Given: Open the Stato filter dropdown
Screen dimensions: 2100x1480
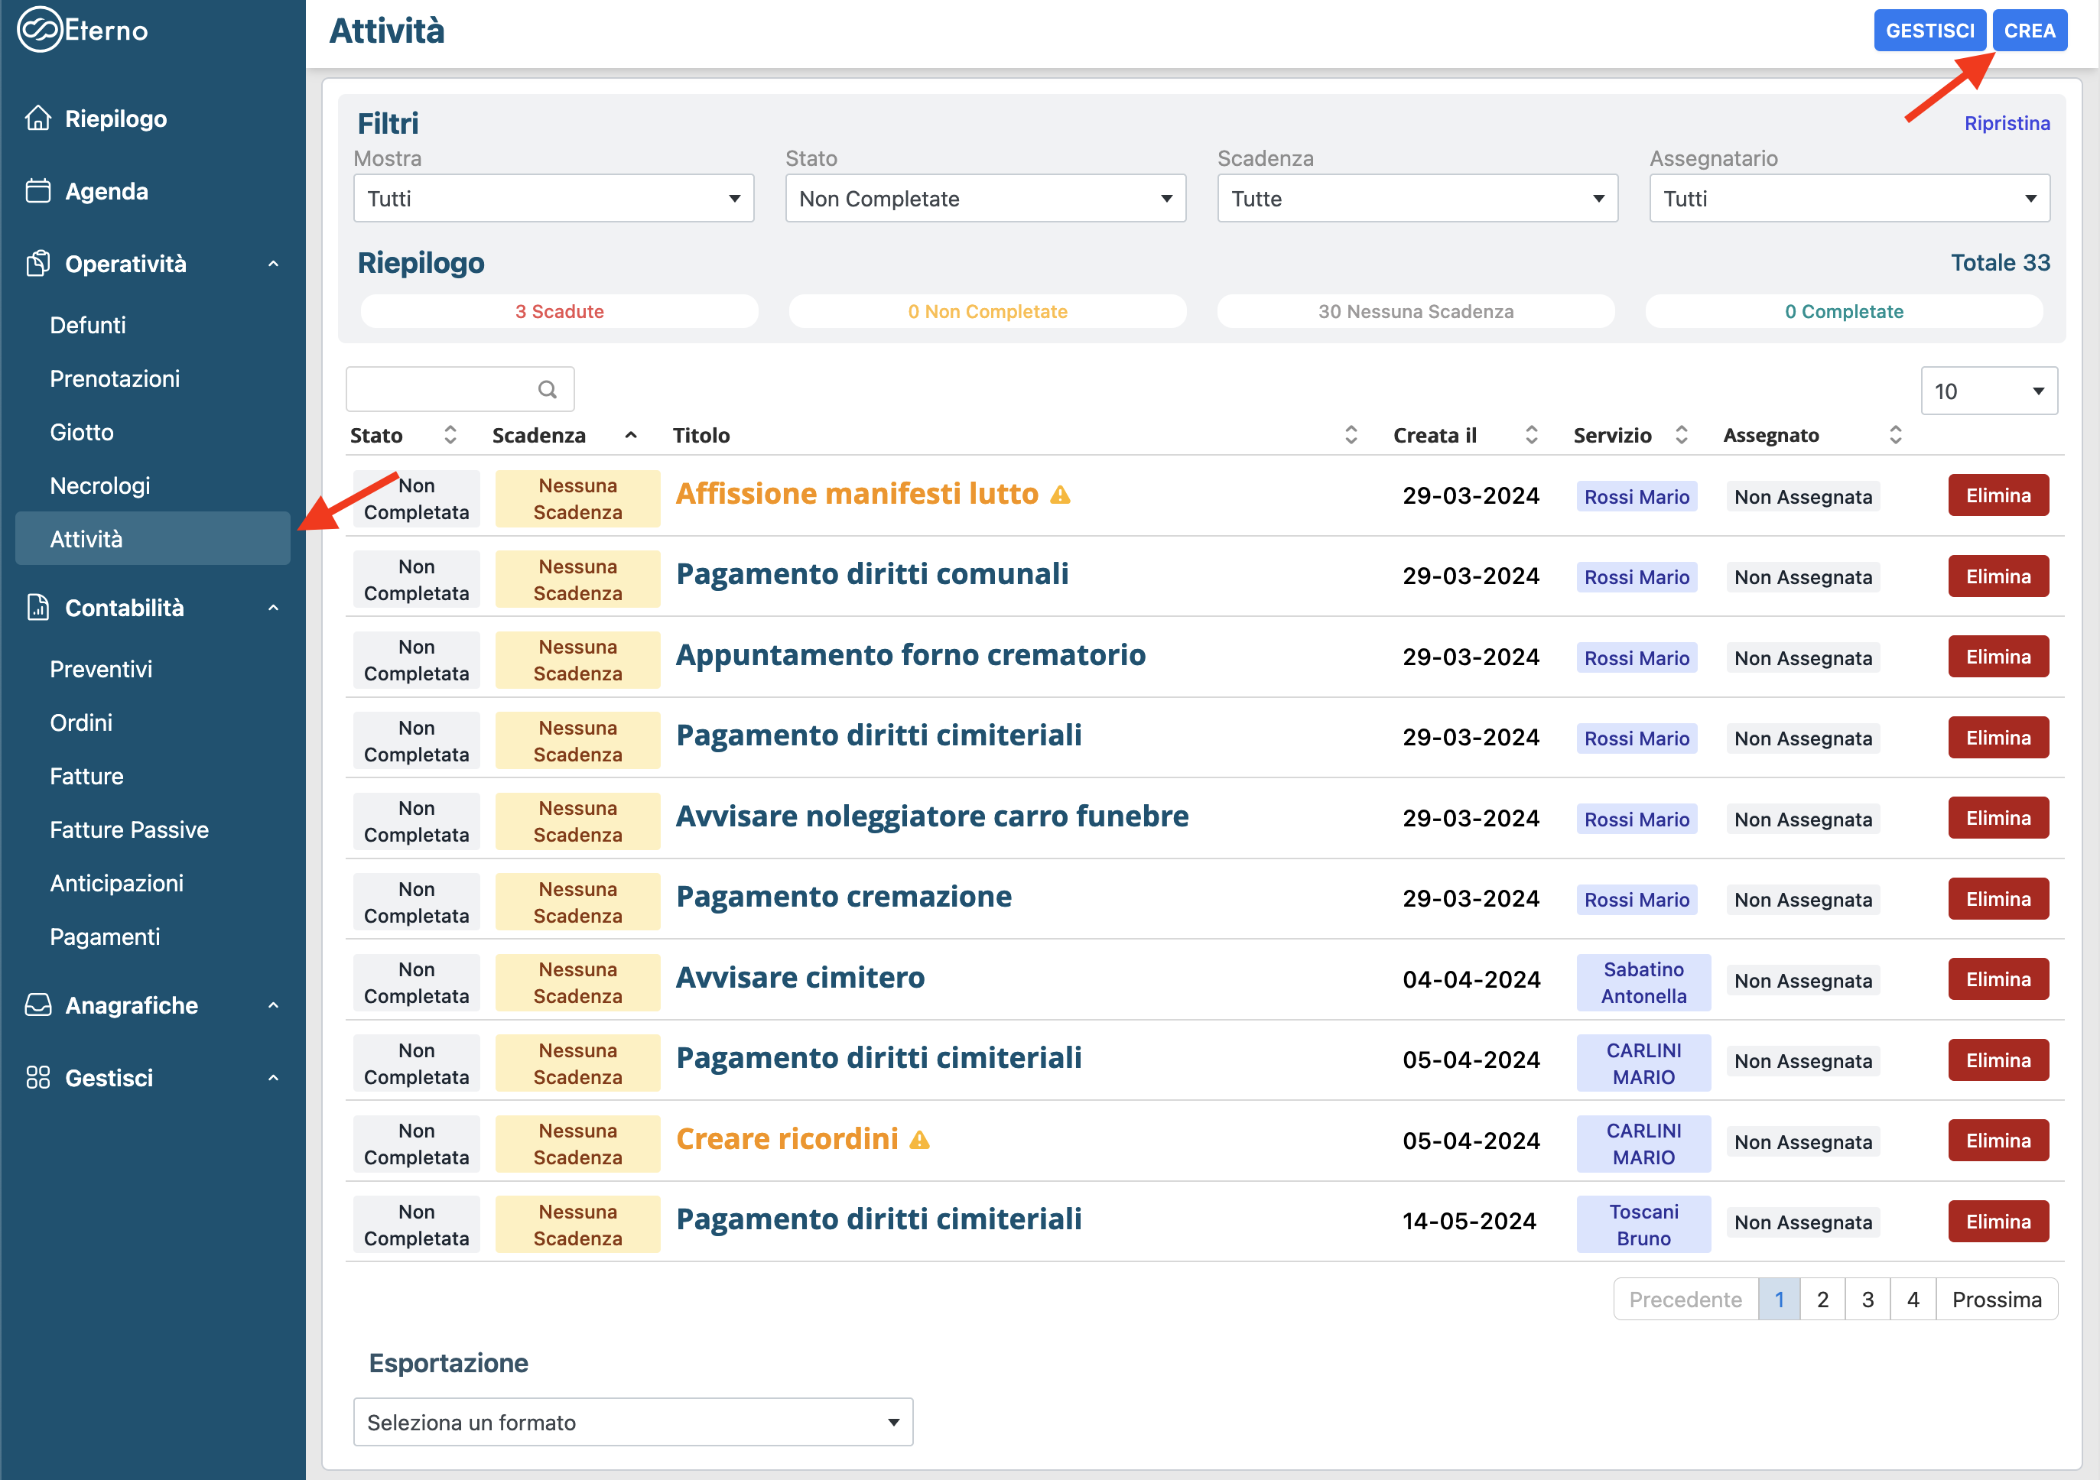Looking at the screenshot, I should coord(985,198).
